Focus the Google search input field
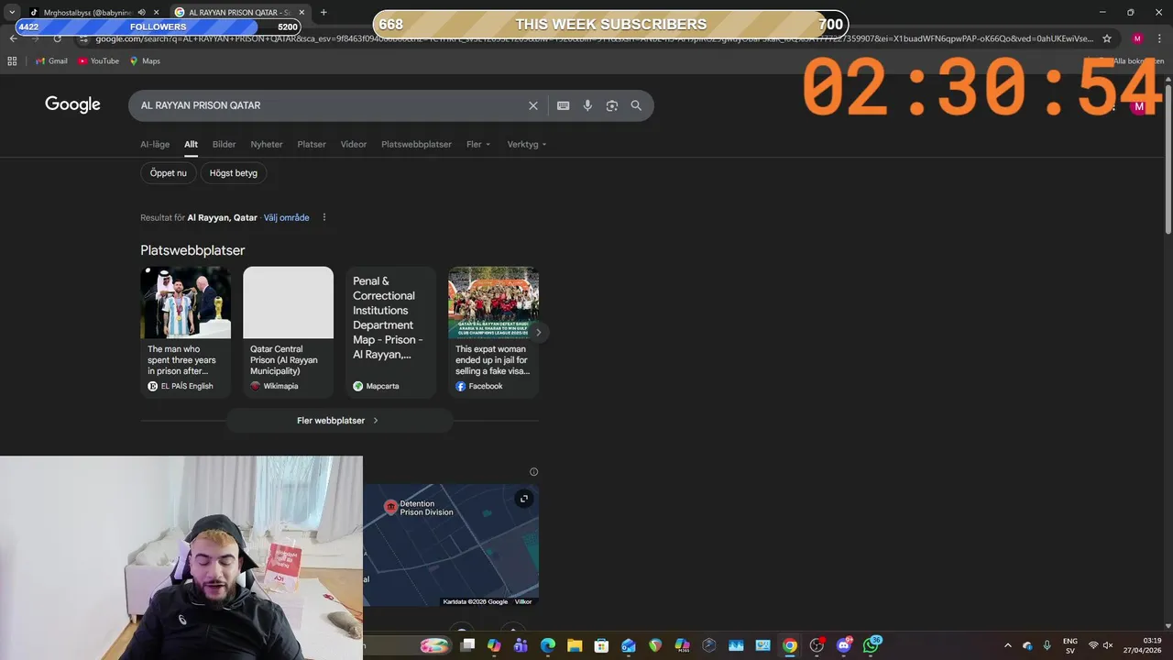The height and width of the screenshot is (660, 1173). [x=330, y=105]
